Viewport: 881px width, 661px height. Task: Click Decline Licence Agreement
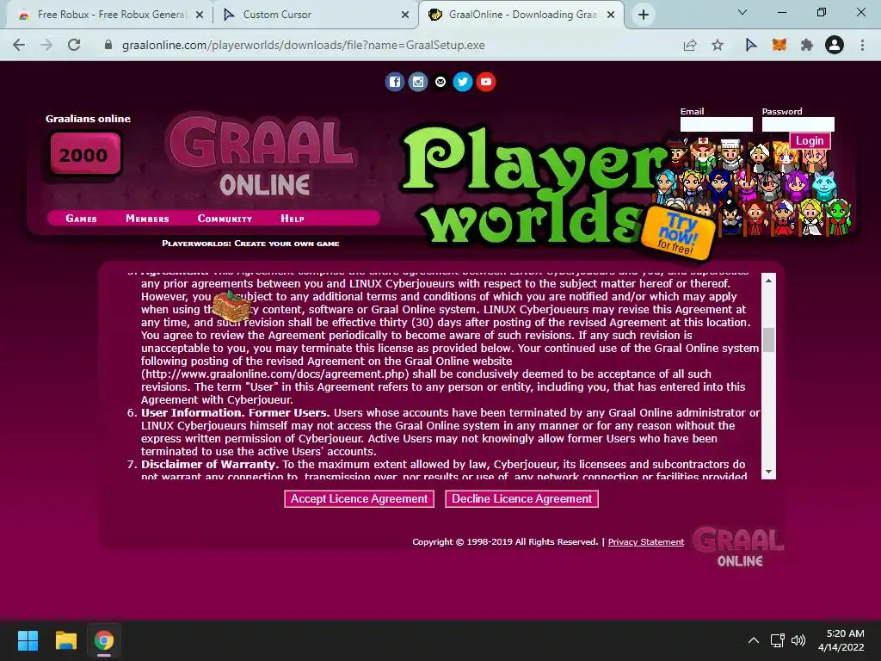[521, 498]
